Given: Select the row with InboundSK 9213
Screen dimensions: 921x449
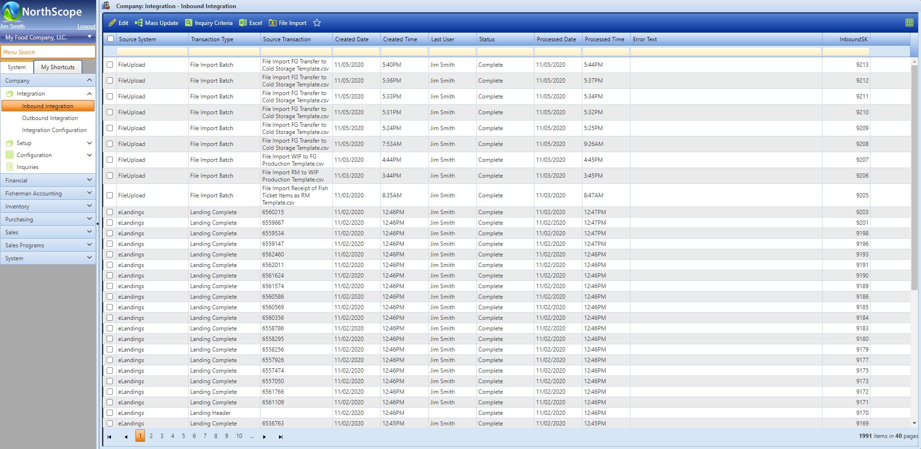Looking at the screenshot, I should point(110,65).
